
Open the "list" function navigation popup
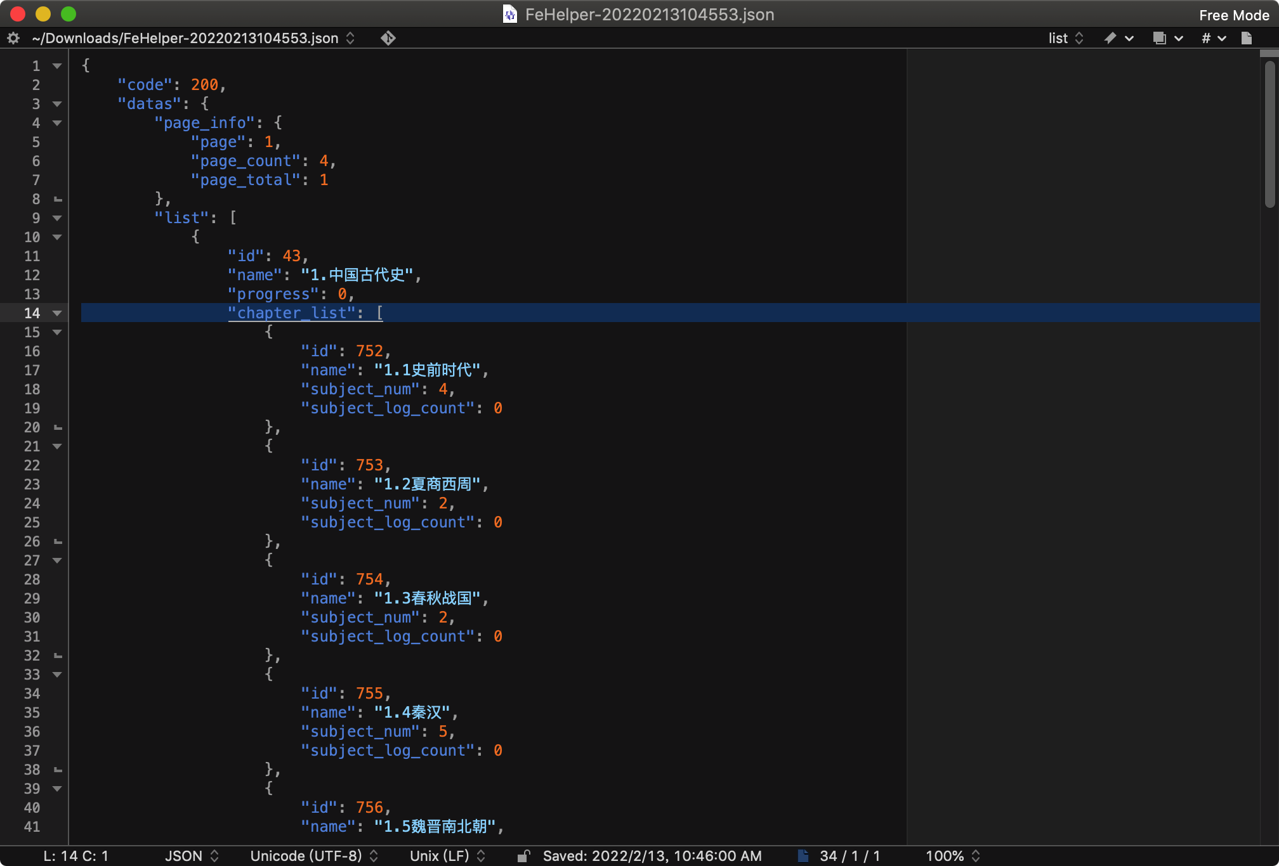click(x=1065, y=38)
